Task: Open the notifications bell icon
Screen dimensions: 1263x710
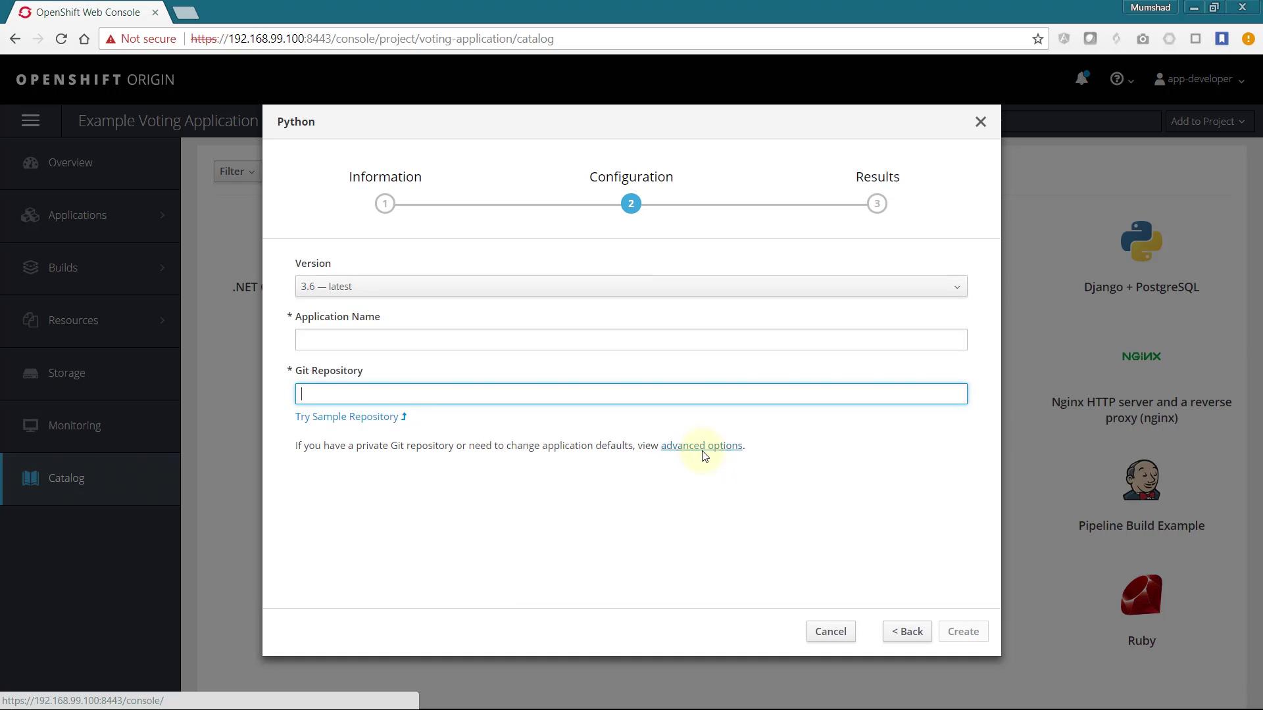Action: [1081, 79]
